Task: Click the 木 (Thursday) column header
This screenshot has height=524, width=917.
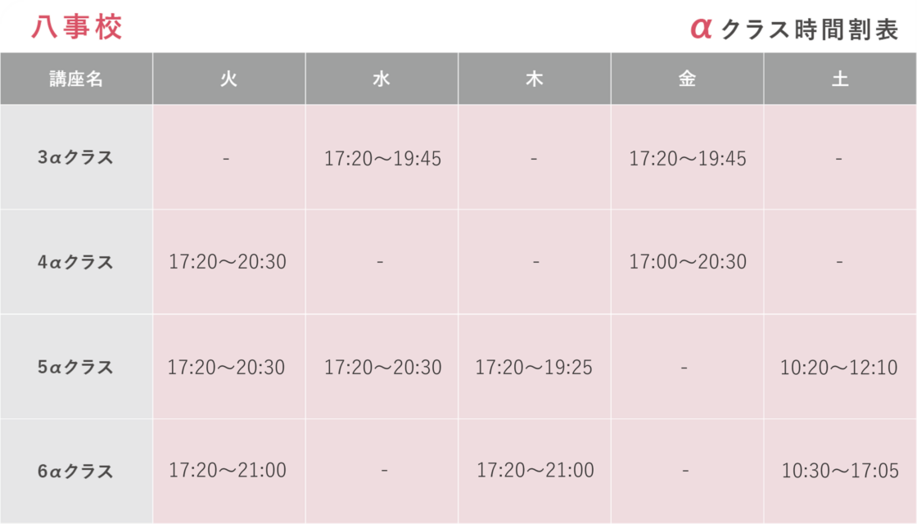Action: click(534, 79)
